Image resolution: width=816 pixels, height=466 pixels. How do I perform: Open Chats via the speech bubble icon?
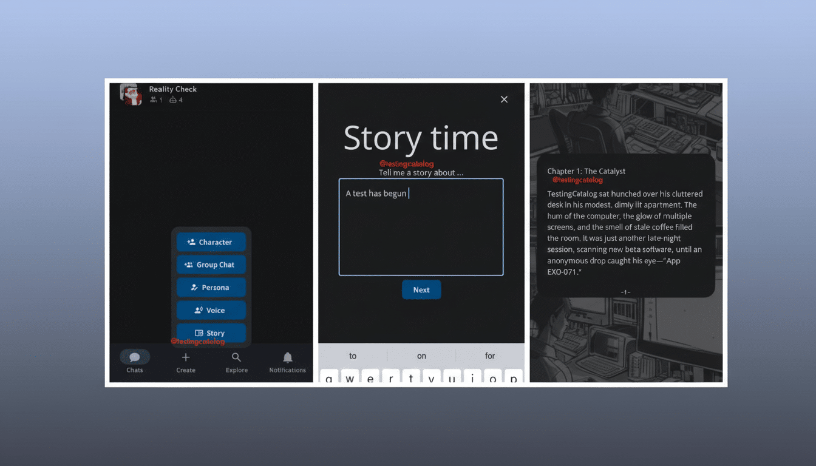(x=134, y=356)
